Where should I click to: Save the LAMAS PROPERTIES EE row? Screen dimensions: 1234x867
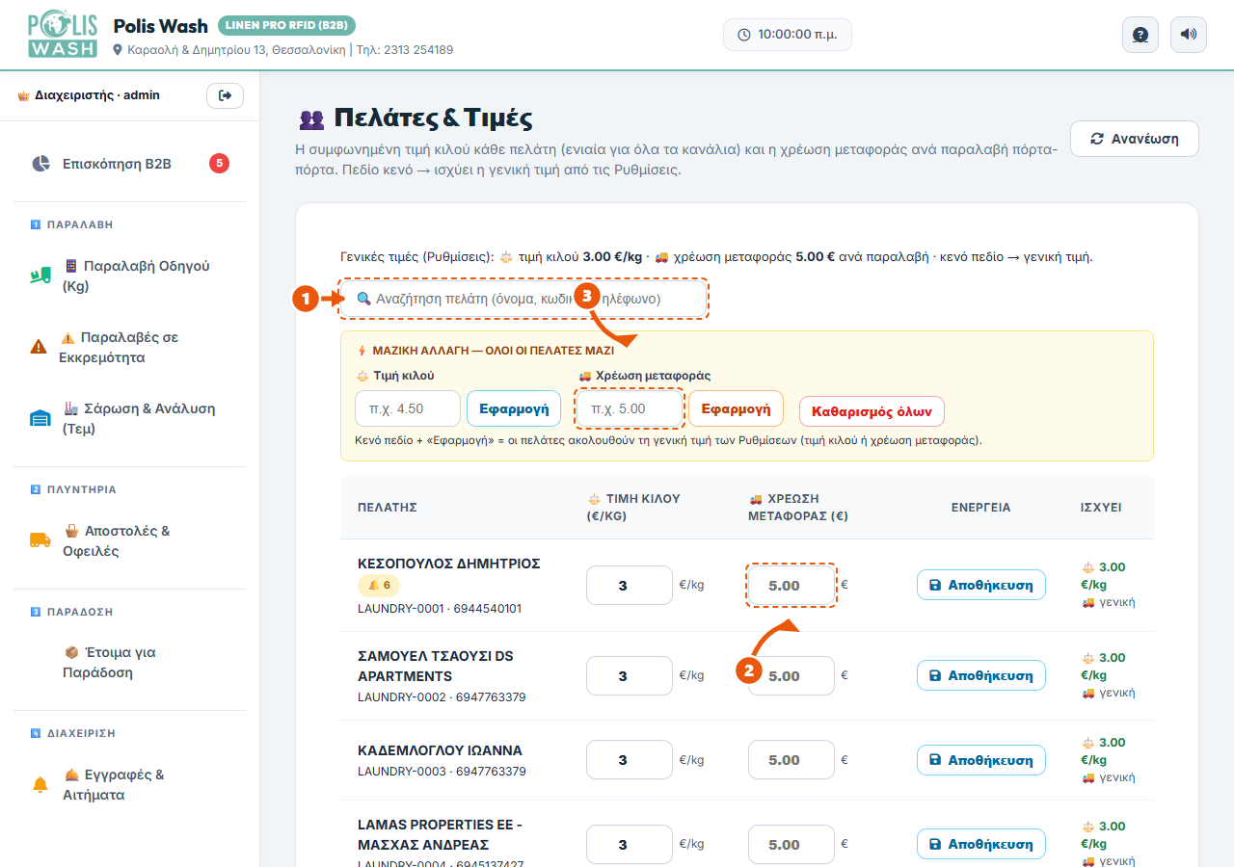(x=981, y=844)
